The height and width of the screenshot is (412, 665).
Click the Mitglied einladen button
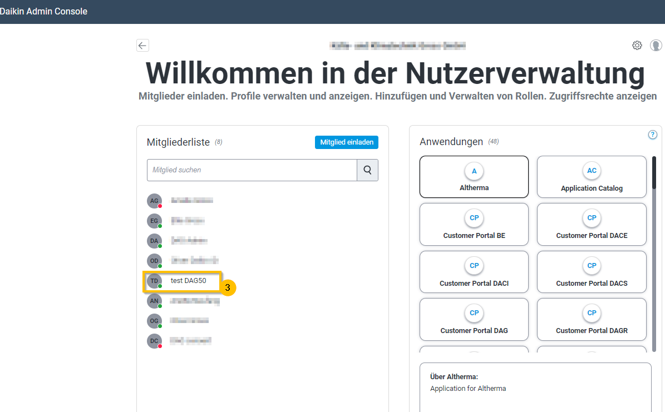pyautogui.click(x=347, y=142)
